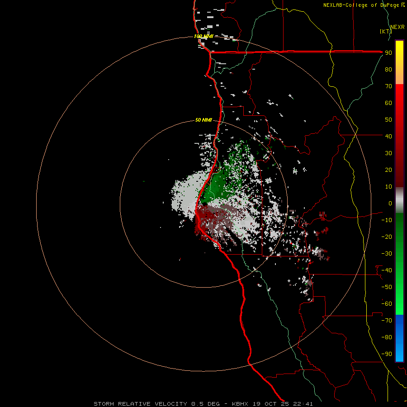Click the 0 value on velocity scale
The image size is (407, 407).
click(x=390, y=203)
